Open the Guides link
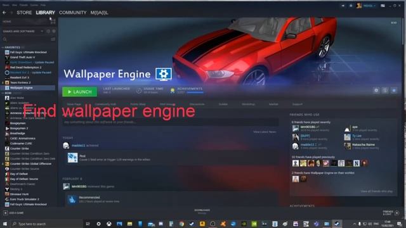 [x=223, y=104]
